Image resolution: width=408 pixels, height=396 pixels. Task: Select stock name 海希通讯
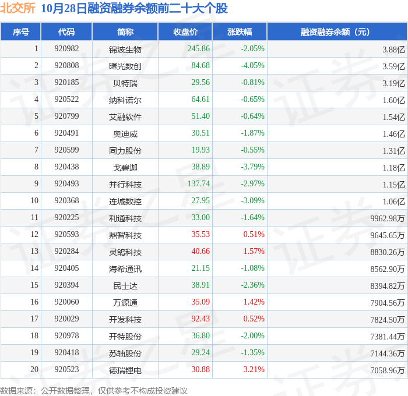coord(125,269)
